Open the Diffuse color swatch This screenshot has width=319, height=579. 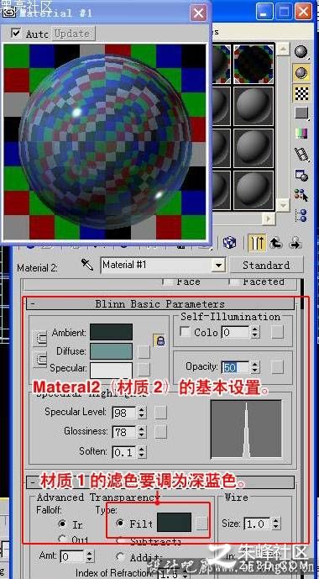111,350
